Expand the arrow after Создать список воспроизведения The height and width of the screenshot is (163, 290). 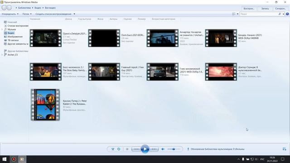coord(74,14)
